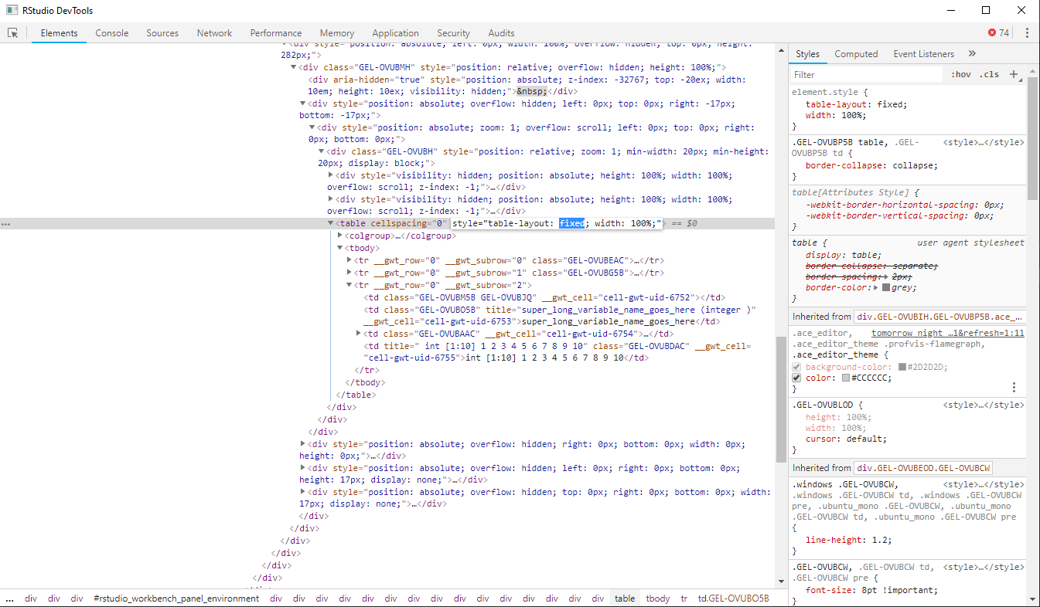Uncheck the background-color property checkbox
Viewport: 1040px width, 607px height.
(796, 366)
